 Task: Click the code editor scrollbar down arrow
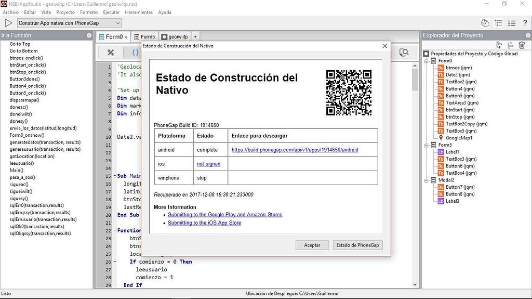(x=415, y=285)
